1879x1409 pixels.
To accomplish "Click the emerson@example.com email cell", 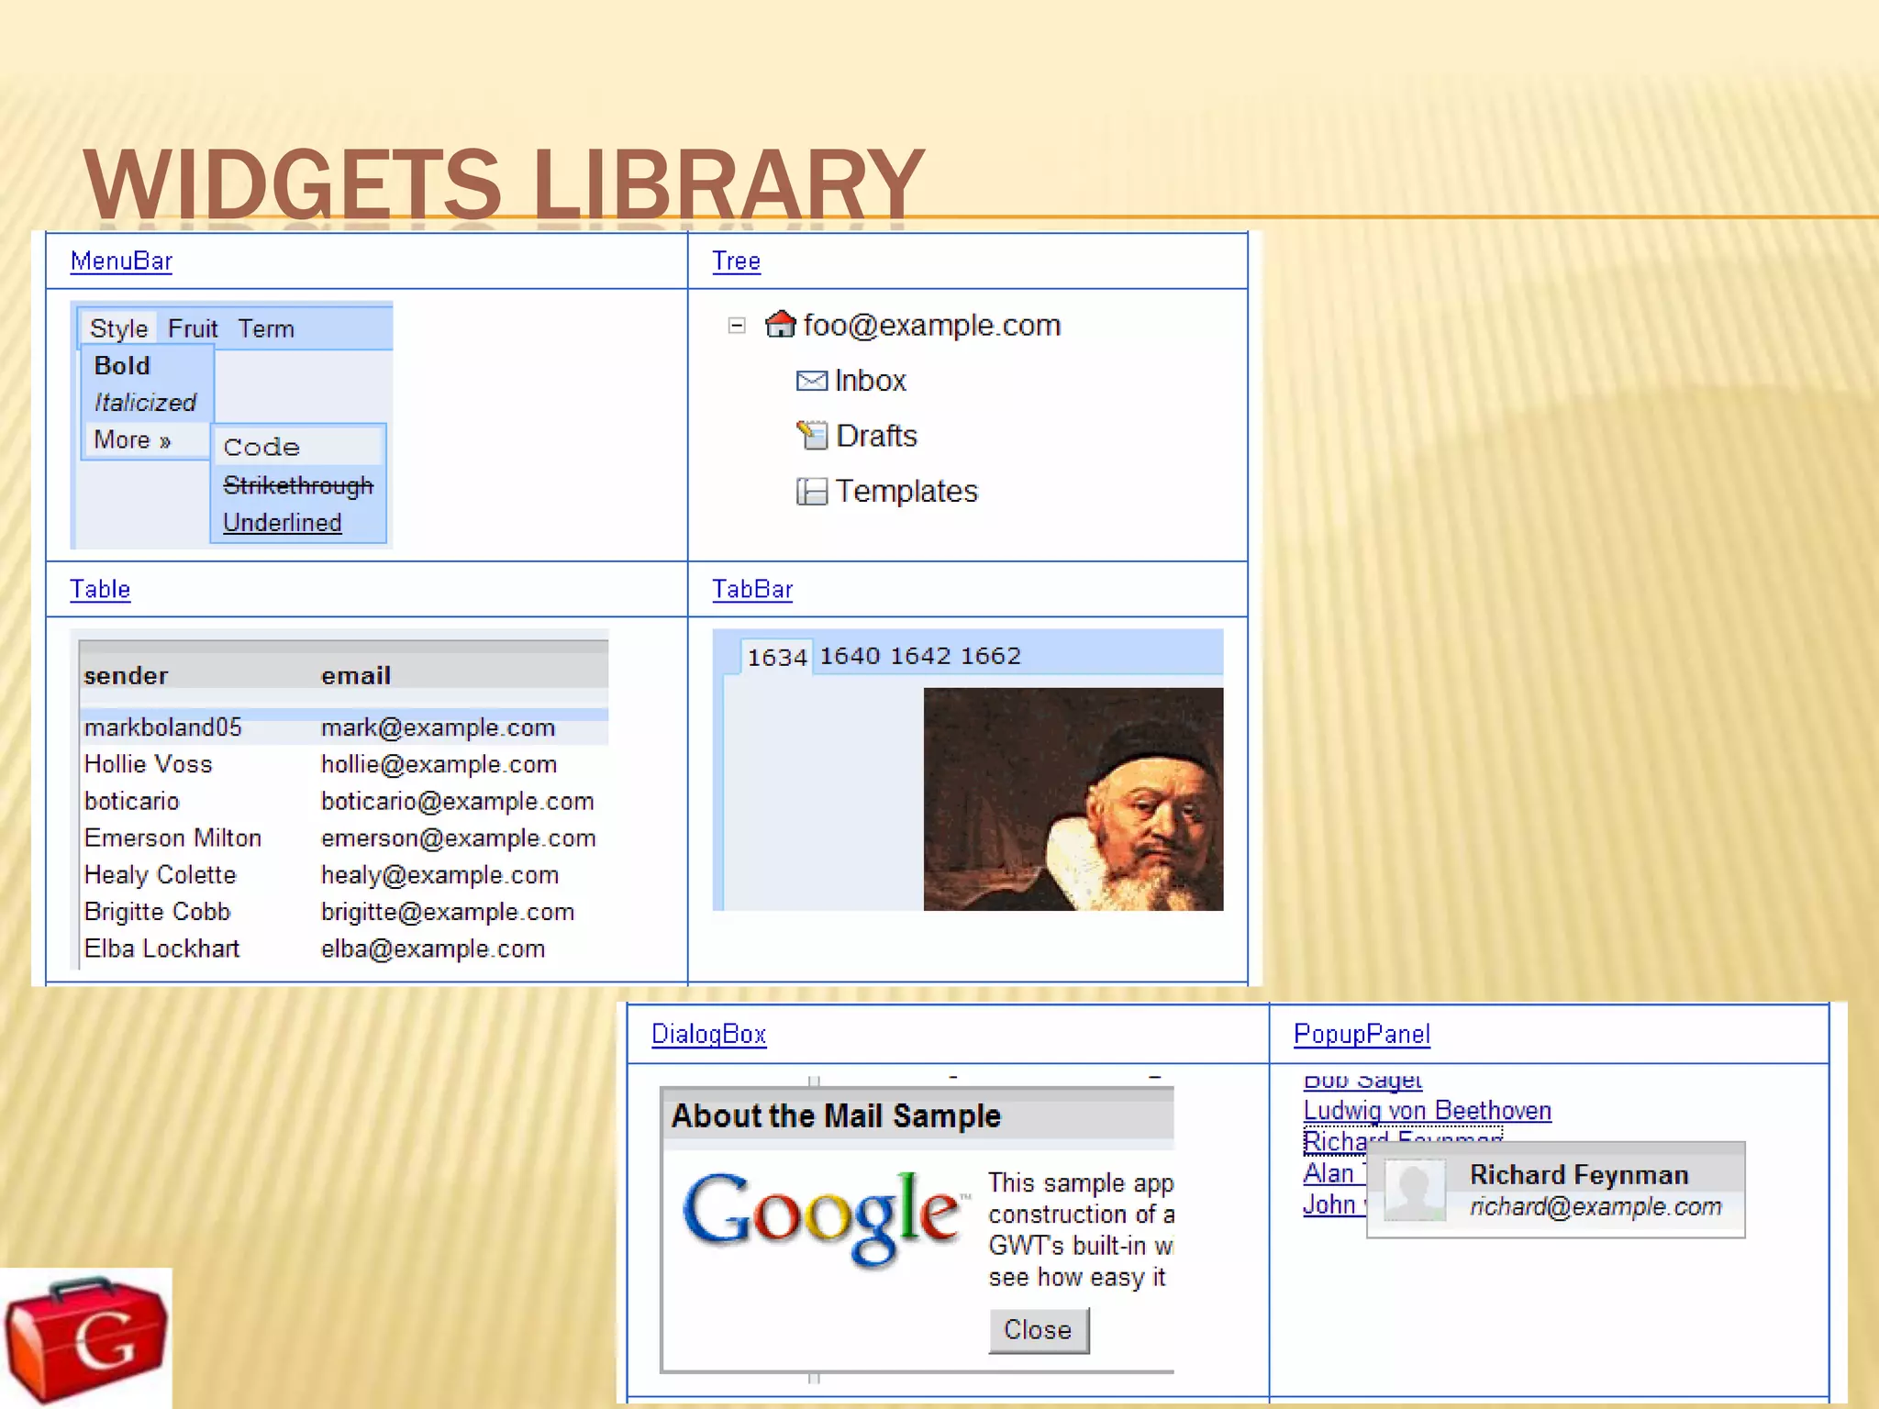I will click(458, 838).
